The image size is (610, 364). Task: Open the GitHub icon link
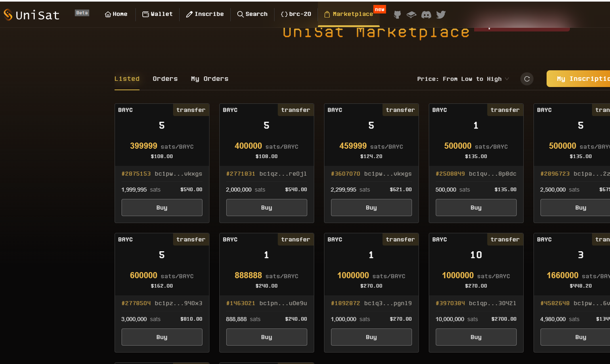pyautogui.click(x=398, y=15)
